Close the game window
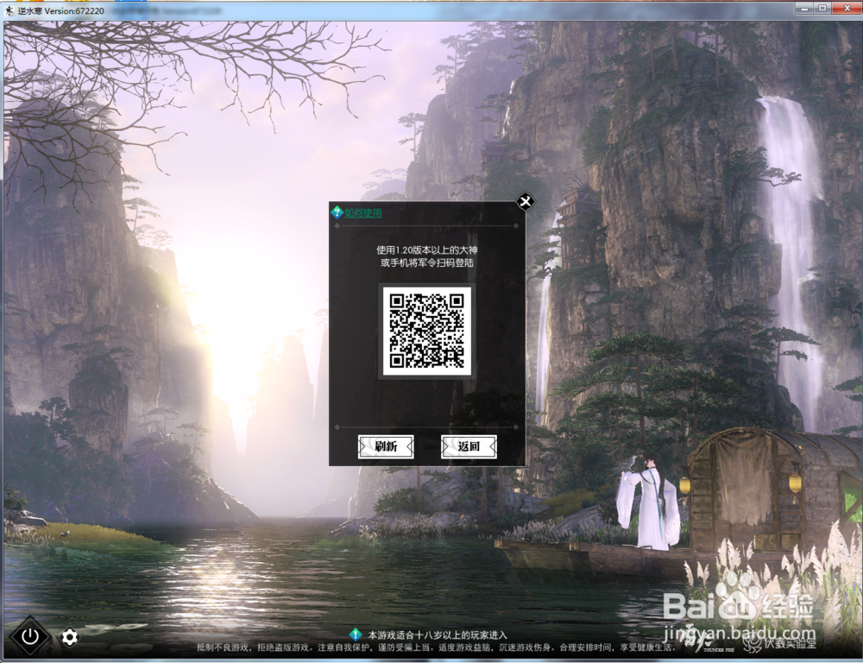Screen dimensions: 863x663 (x=847, y=9)
